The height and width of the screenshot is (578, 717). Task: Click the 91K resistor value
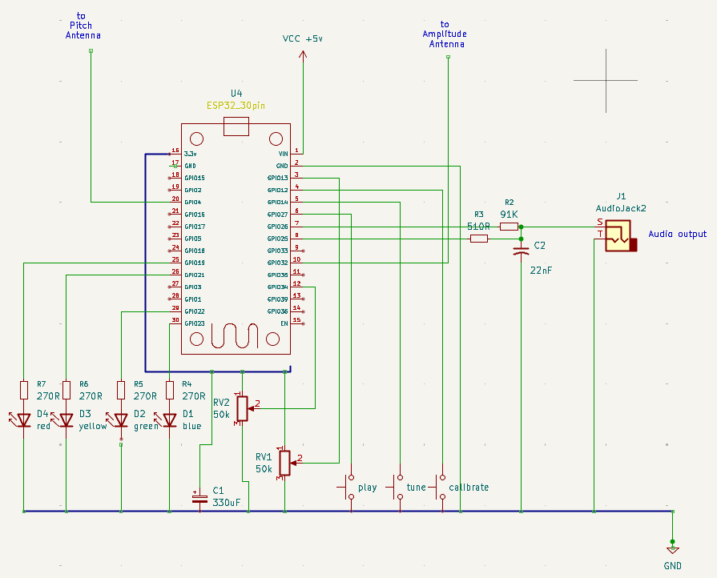[509, 215]
